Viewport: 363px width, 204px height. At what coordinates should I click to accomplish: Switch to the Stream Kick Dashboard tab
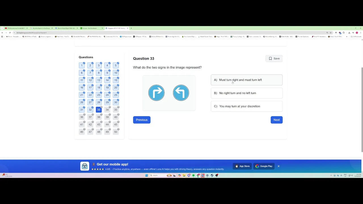pyautogui.click(x=91, y=28)
